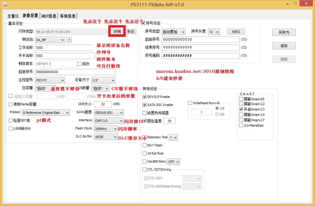315x206 pixels.
Task: Click the plus button beside 测试站
Action: pyautogui.click(x=69, y=40)
